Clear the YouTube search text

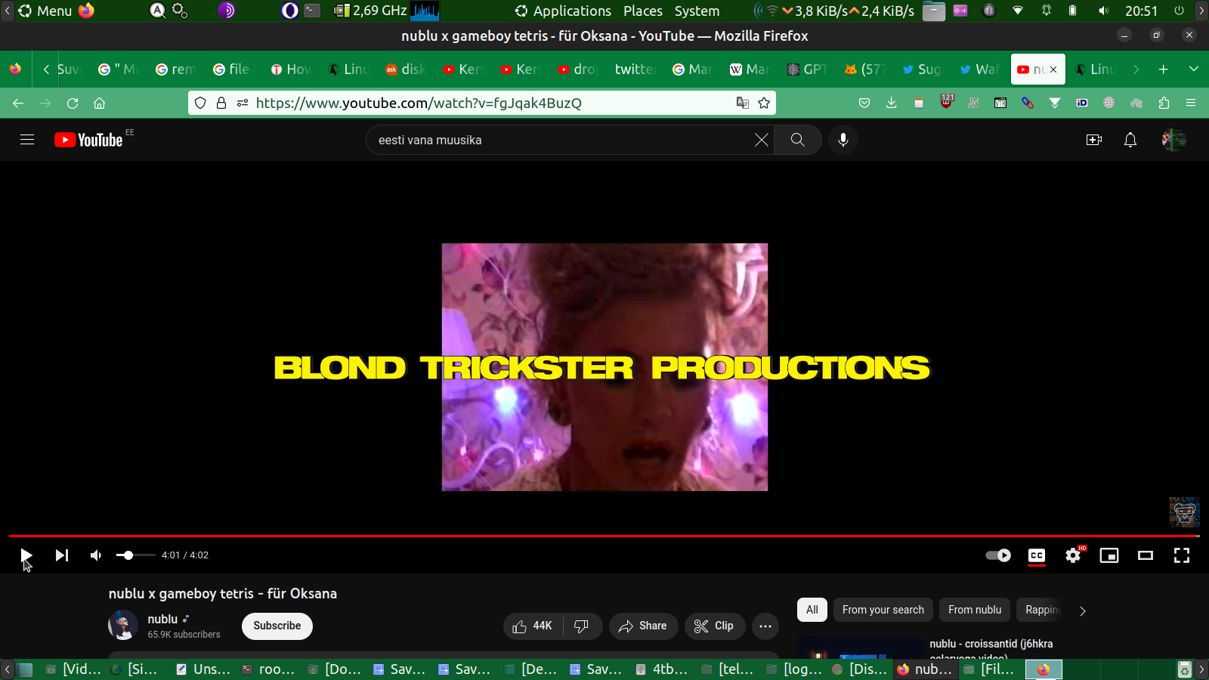(762, 140)
